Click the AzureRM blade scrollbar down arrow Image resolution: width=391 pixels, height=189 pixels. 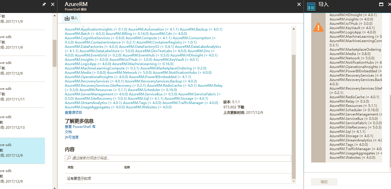click(x=294, y=181)
